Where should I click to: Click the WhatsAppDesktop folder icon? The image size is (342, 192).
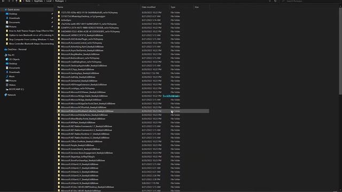59,17
